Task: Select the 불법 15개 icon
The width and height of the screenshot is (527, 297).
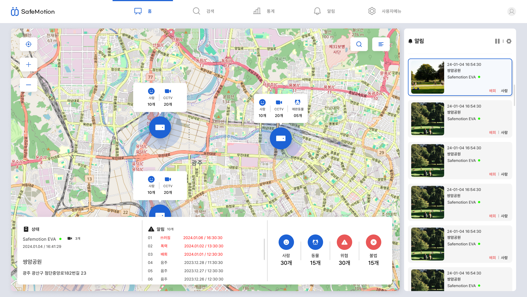Action: point(373,242)
